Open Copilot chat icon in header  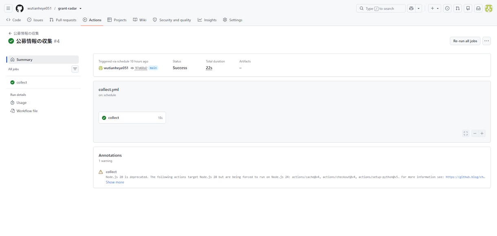tap(411, 8)
